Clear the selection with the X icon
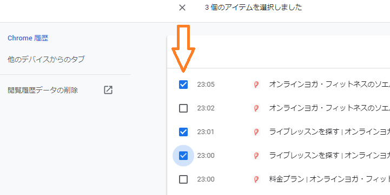This screenshot has height=195, width=390. [182, 8]
